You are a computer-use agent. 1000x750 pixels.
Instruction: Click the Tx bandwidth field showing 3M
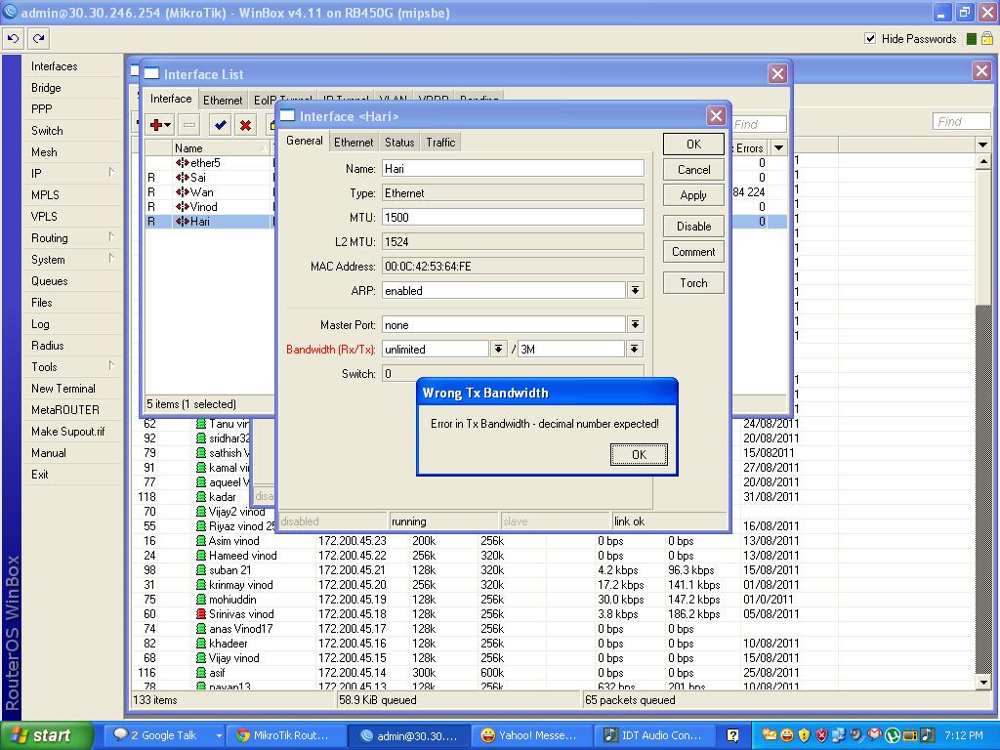click(571, 349)
